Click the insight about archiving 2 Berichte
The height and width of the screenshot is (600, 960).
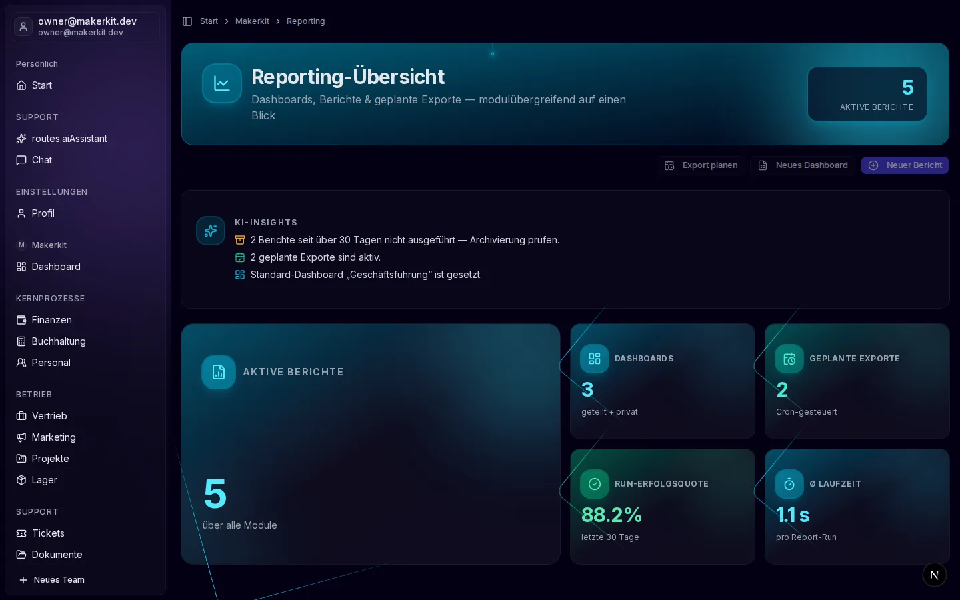(x=405, y=240)
